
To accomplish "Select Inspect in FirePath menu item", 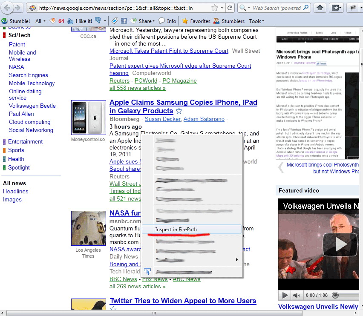I will pyautogui.click(x=191, y=230).
